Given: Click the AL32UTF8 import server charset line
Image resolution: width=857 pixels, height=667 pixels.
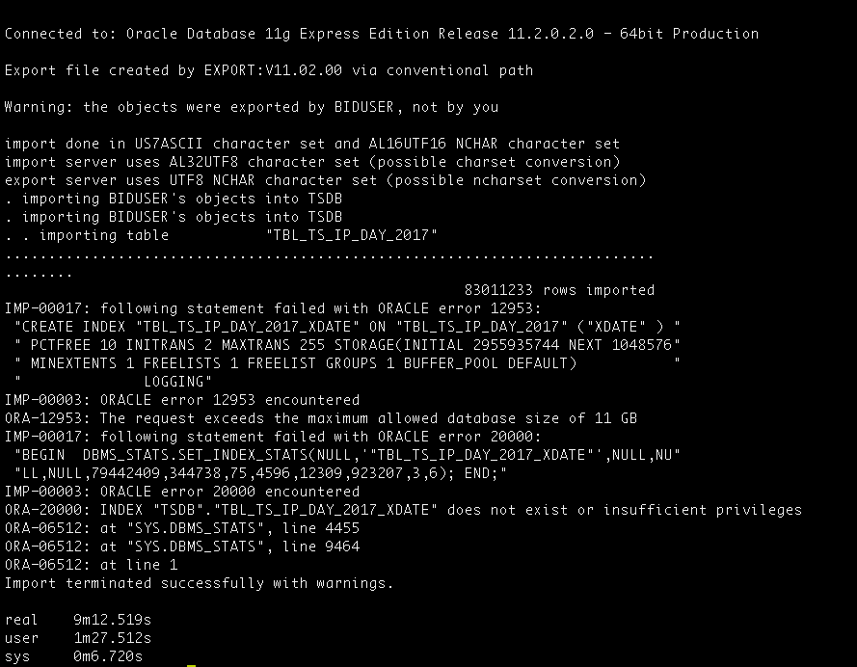Looking at the screenshot, I should pos(312,162).
